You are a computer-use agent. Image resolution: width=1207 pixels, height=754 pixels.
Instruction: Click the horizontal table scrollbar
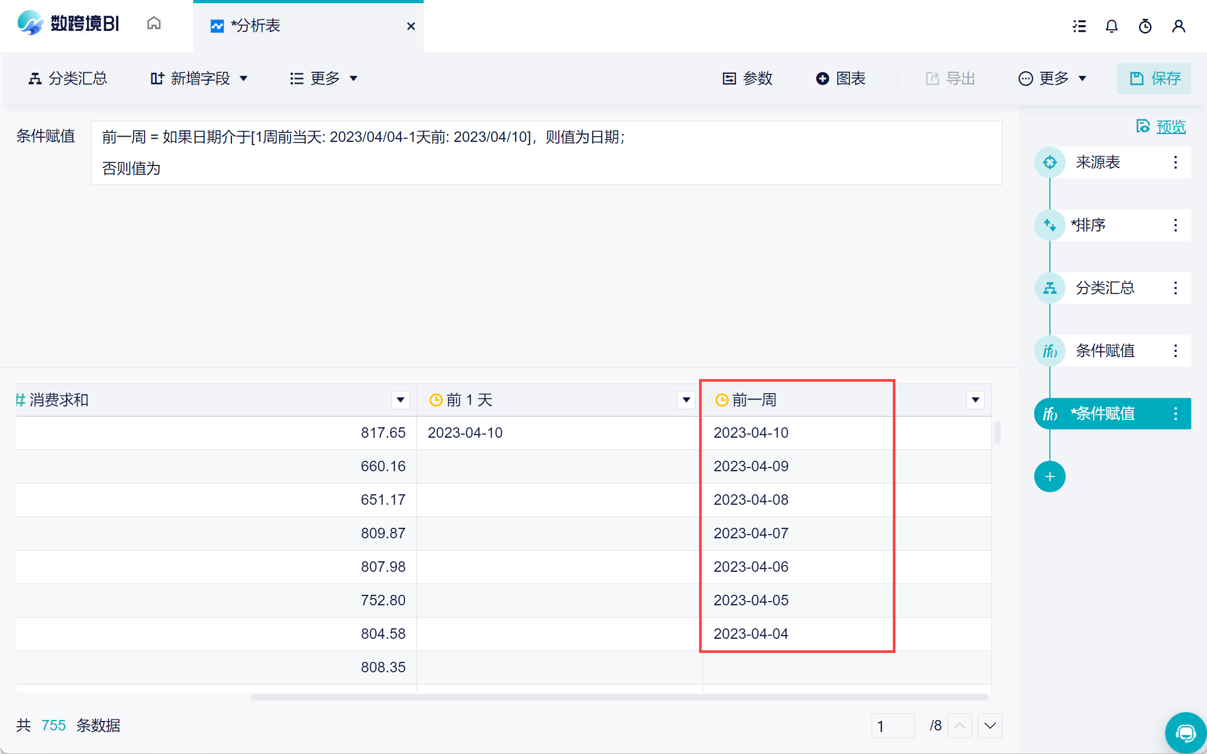tap(618, 697)
